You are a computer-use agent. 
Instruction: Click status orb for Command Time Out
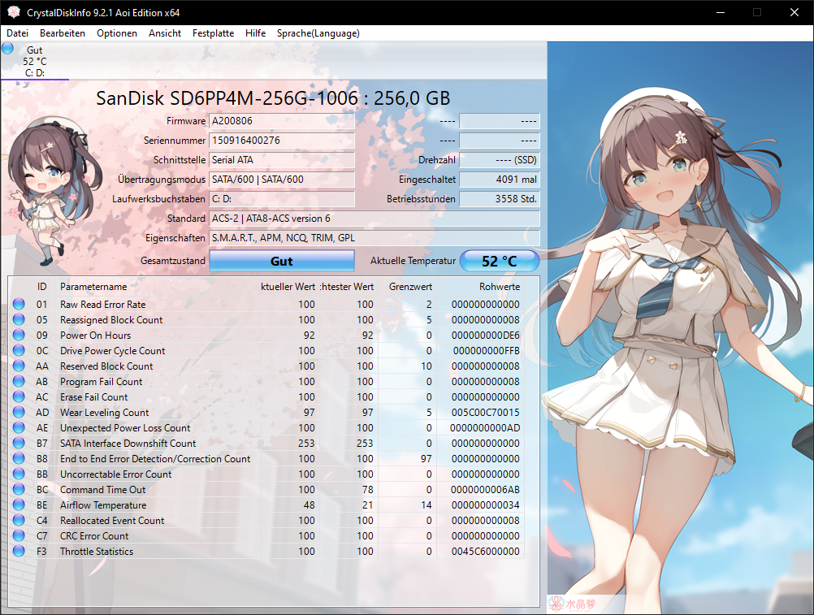tap(19, 489)
